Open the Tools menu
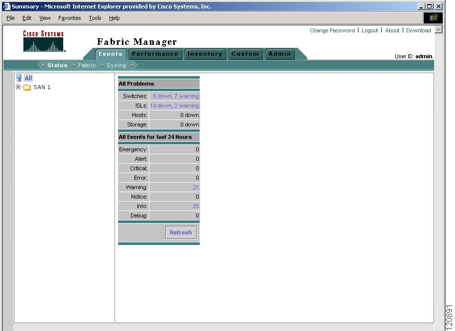 click(95, 18)
